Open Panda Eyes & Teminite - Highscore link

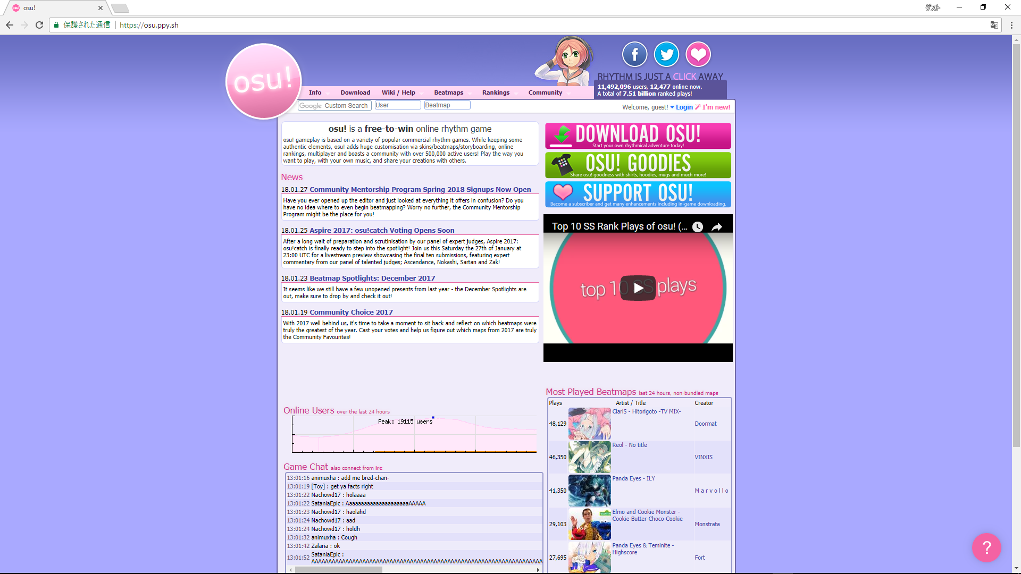643,549
